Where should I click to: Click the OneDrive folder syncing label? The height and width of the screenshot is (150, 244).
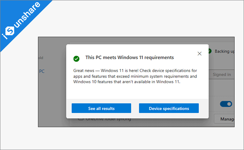pos(109,120)
